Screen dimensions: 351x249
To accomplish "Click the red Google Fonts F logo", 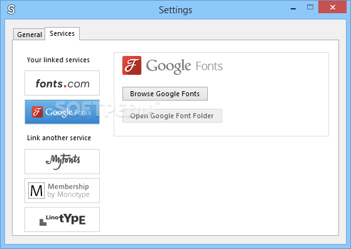I will pos(132,65).
